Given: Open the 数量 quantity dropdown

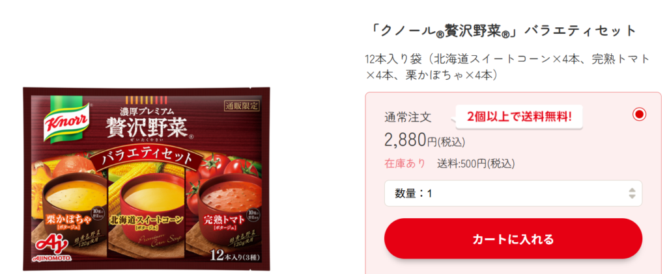Looking at the screenshot, I should click(513, 193).
